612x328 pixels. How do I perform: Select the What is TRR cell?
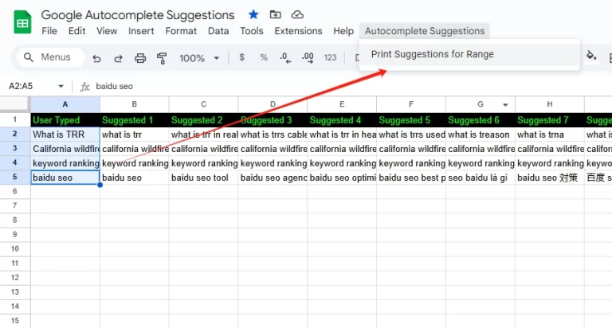[x=65, y=135]
